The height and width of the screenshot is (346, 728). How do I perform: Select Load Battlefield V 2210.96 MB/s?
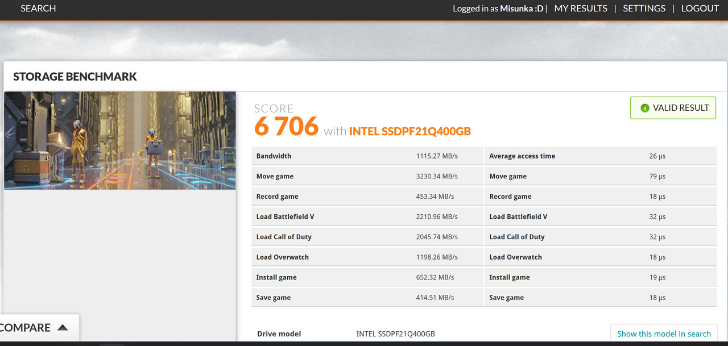(x=437, y=217)
